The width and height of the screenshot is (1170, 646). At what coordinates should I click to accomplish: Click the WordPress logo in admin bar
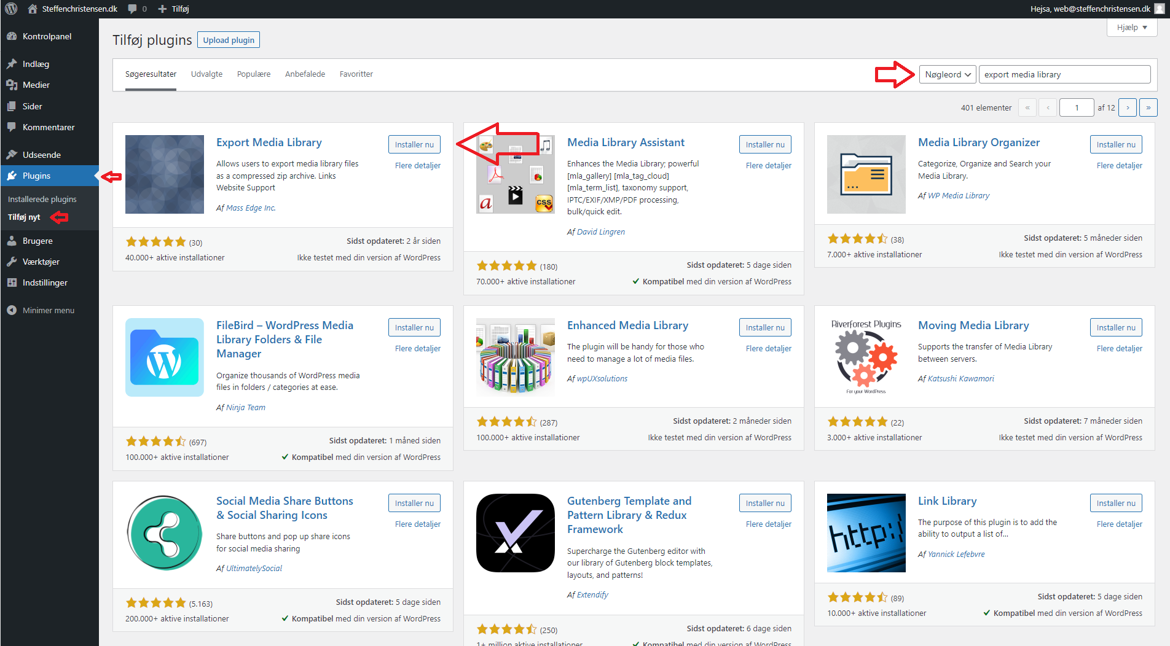click(11, 9)
